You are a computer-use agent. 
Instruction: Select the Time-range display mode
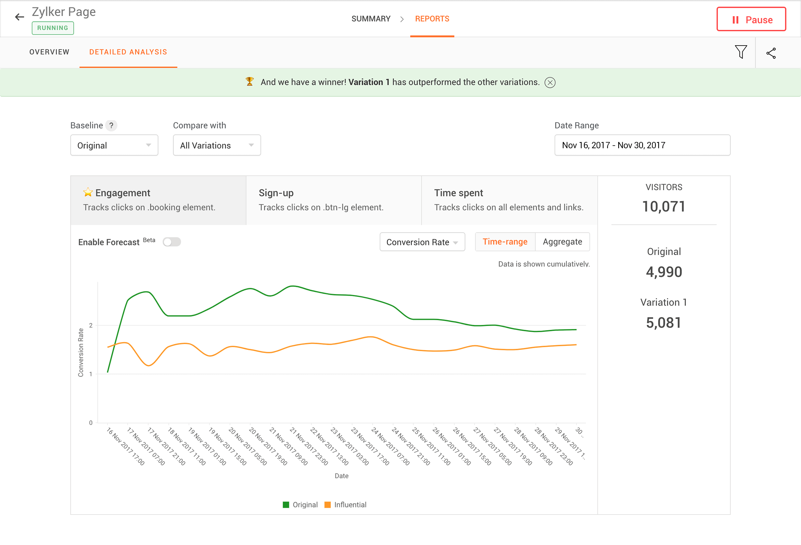[x=505, y=242]
